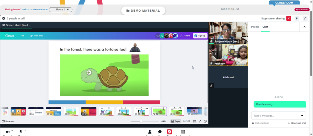Click the 3 people in call label
The width and height of the screenshot is (313, 136).
16,18
